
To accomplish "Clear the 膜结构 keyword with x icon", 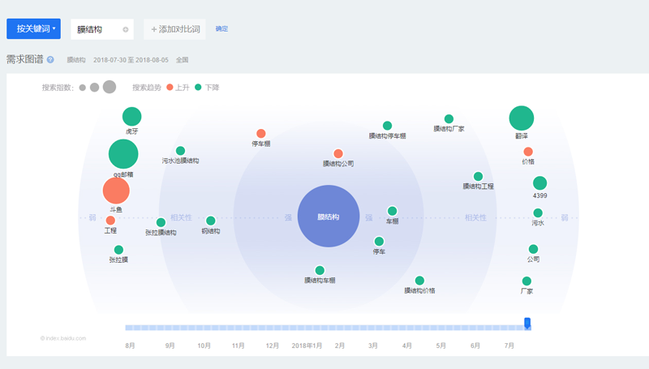I will pos(126,30).
